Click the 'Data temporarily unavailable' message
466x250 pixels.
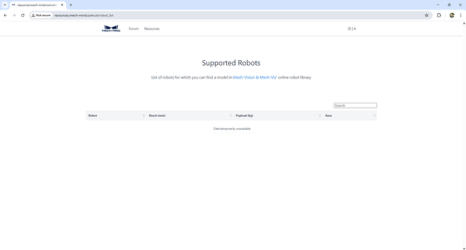click(x=232, y=128)
